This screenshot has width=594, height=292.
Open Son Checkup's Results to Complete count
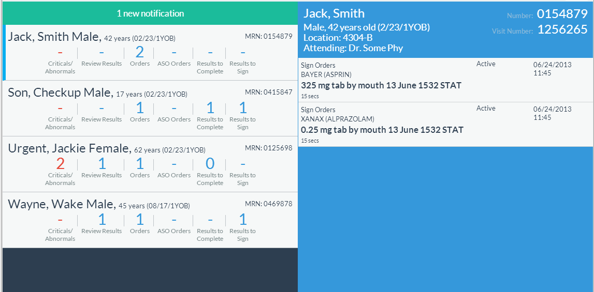click(x=210, y=108)
